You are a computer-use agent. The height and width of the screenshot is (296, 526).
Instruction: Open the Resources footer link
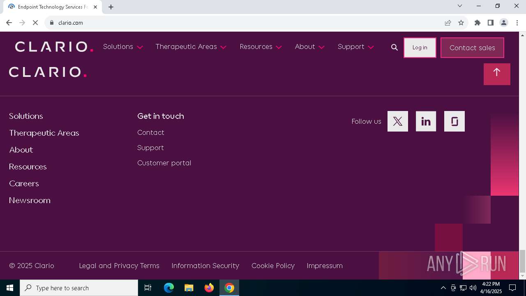click(x=28, y=167)
